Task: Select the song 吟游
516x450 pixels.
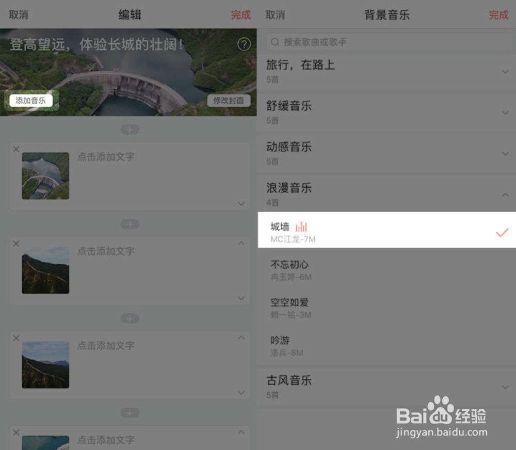Action: pyautogui.click(x=386, y=346)
